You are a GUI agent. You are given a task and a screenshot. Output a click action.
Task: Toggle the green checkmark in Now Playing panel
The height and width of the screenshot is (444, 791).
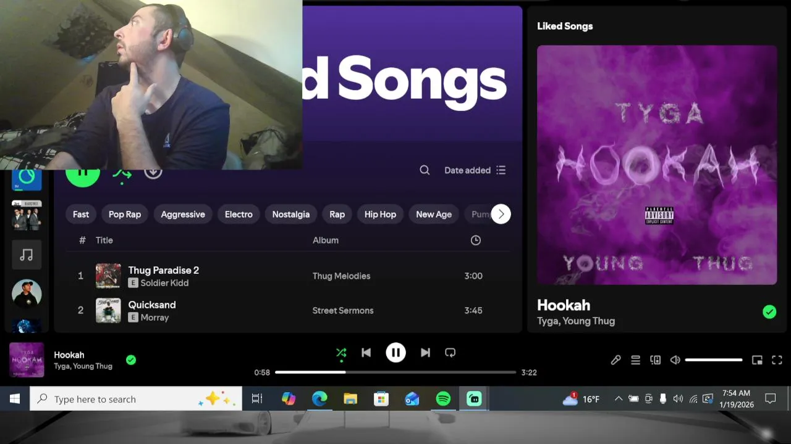coord(769,312)
